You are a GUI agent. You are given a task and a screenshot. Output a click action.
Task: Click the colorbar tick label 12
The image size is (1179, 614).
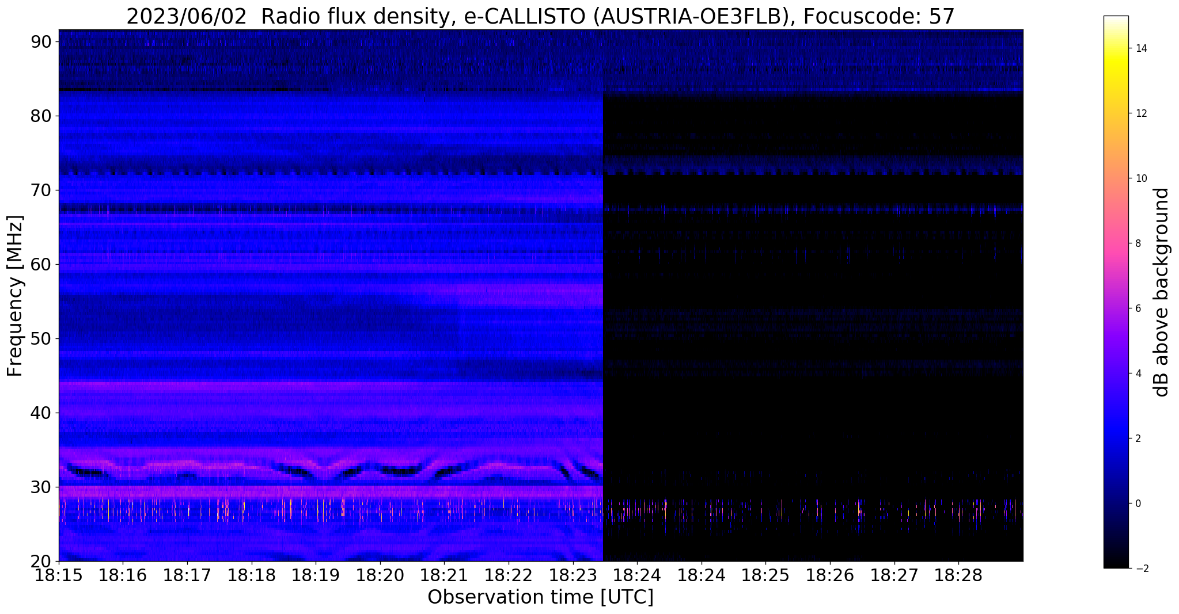click(1140, 113)
